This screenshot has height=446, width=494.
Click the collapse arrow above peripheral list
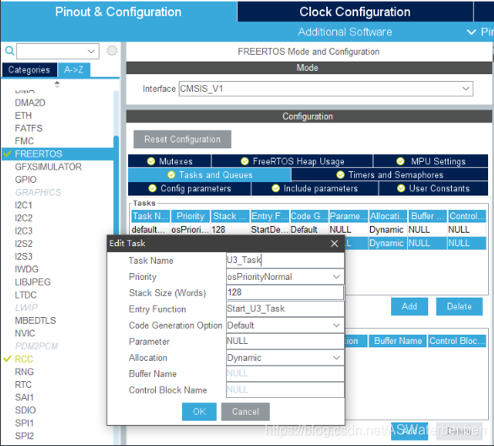click(x=57, y=84)
